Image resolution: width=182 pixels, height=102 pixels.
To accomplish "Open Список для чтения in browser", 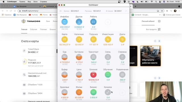I will 172,15.
